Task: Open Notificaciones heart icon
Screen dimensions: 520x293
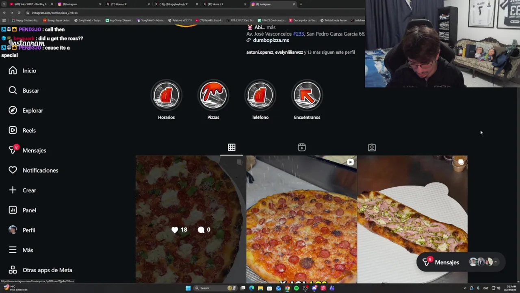Action: coord(13,171)
